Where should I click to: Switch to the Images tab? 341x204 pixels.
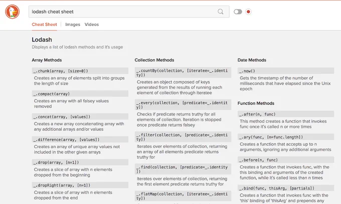click(73, 24)
